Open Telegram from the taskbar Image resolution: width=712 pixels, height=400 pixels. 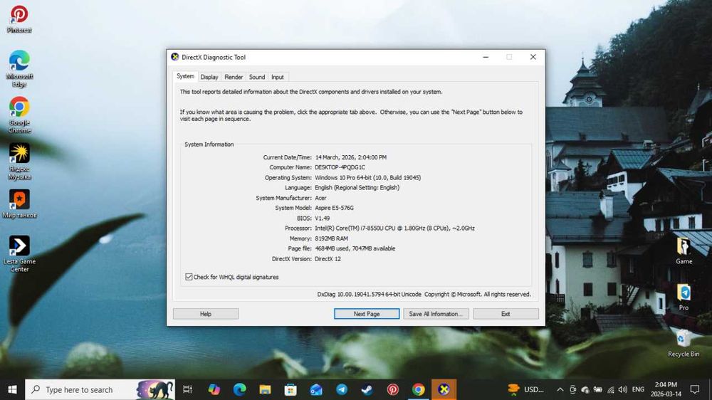pos(342,389)
